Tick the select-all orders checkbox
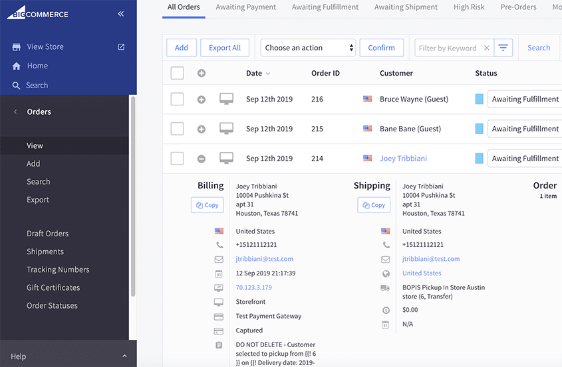This screenshot has width=562, height=367. click(x=177, y=73)
